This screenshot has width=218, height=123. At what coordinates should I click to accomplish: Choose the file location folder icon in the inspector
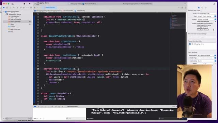215,22
